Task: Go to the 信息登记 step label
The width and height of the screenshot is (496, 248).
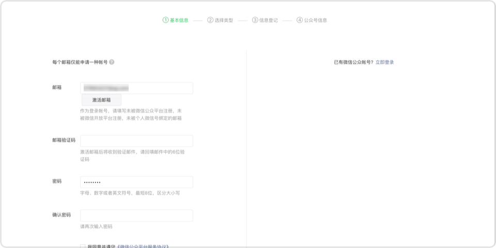Action: pos(269,20)
